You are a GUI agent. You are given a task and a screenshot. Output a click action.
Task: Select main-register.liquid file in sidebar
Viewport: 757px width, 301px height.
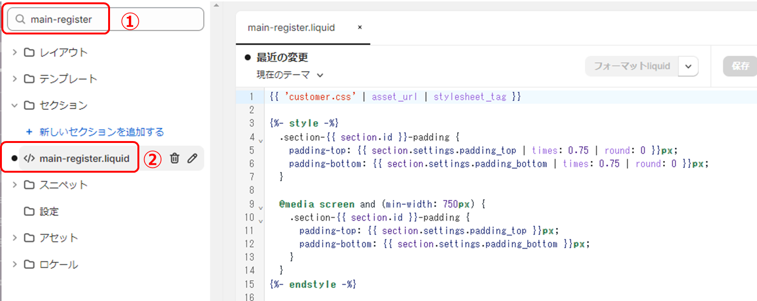(84, 159)
